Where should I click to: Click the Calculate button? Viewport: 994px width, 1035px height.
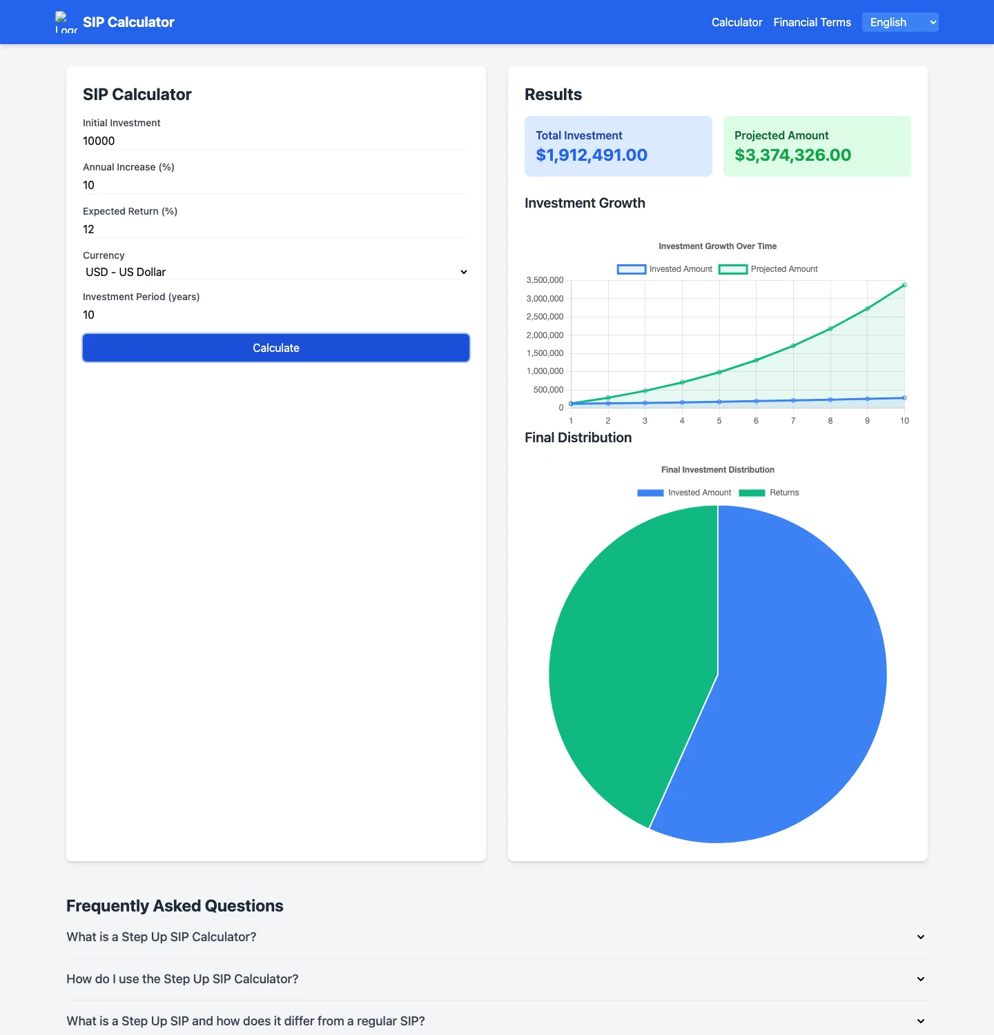tap(276, 348)
